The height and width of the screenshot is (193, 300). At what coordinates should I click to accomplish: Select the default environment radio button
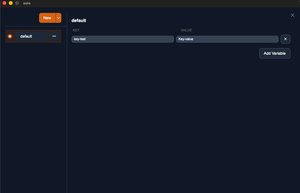click(x=10, y=36)
